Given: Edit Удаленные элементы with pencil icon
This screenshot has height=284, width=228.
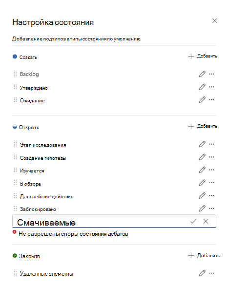Looking at the screenshot, I should point(202,273).
